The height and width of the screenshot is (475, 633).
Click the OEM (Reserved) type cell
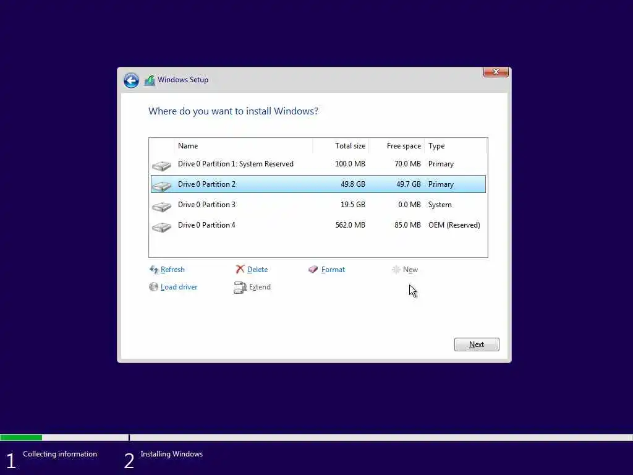pyautogui.click(x=454, y=225)
